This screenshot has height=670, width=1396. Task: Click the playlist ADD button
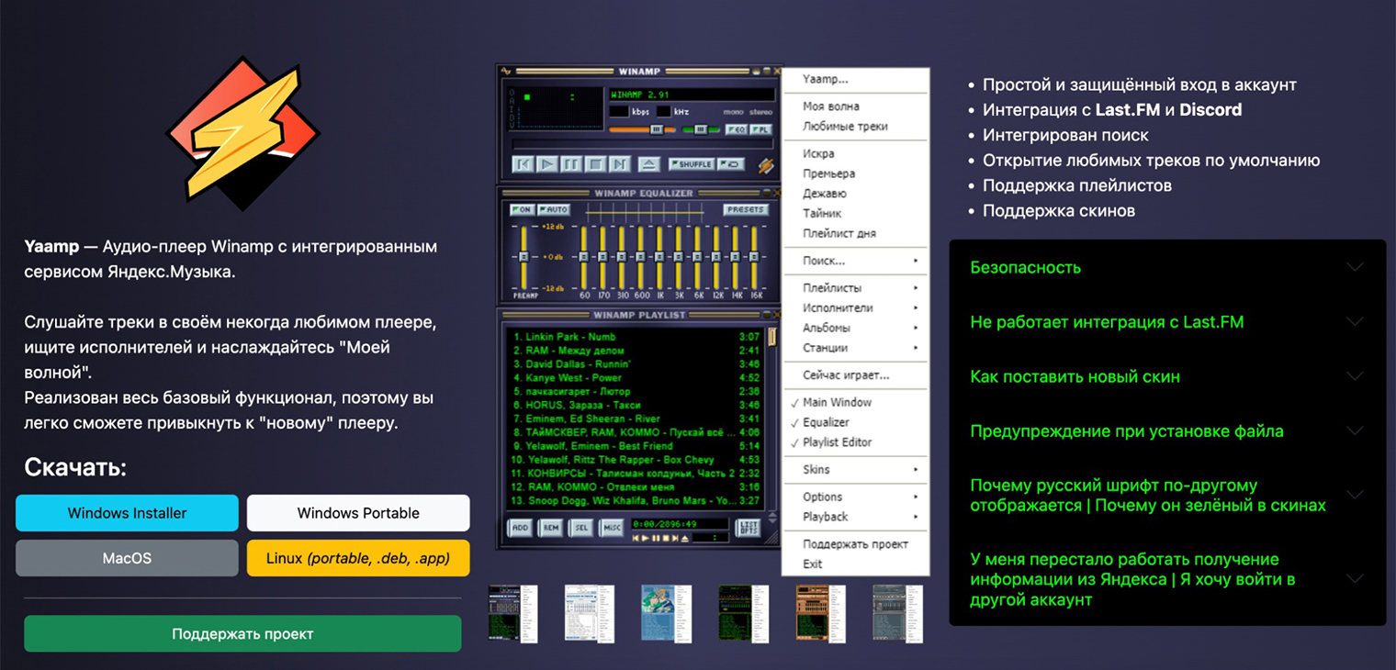(x=519, y=528)
